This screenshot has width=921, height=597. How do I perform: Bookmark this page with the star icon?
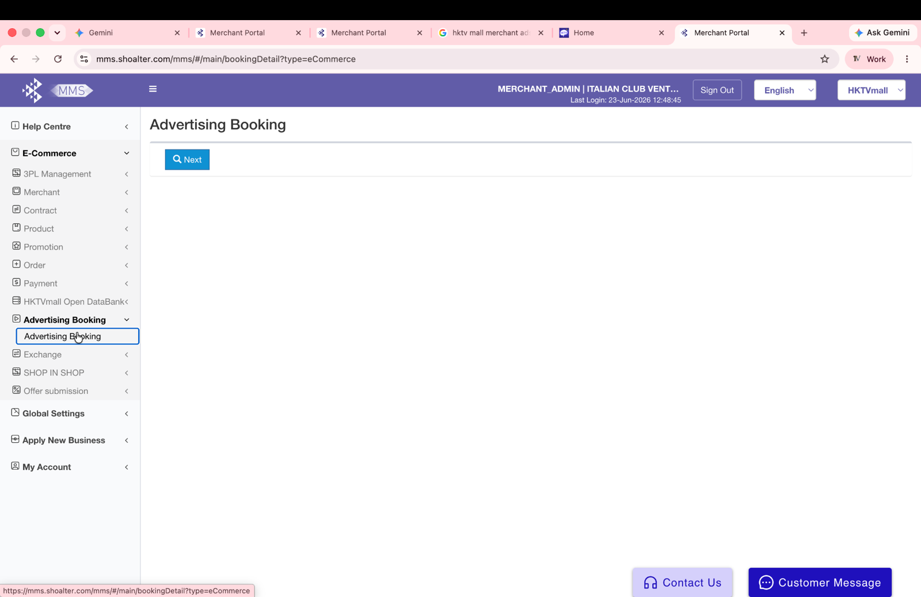pos(824,59)
